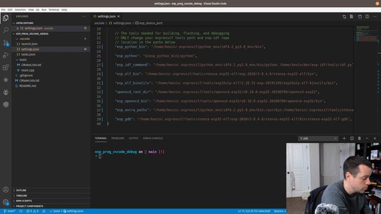
Task: Split the terminal panel
Action: coord(352,139)
